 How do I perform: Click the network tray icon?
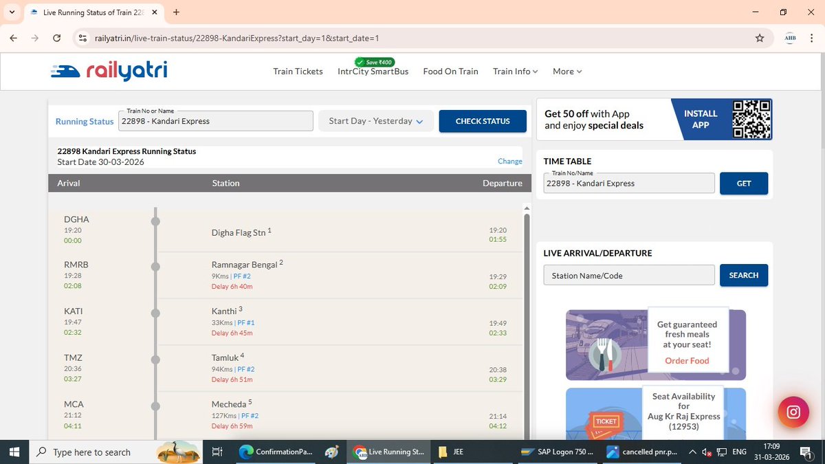click(x=722, y=452)
